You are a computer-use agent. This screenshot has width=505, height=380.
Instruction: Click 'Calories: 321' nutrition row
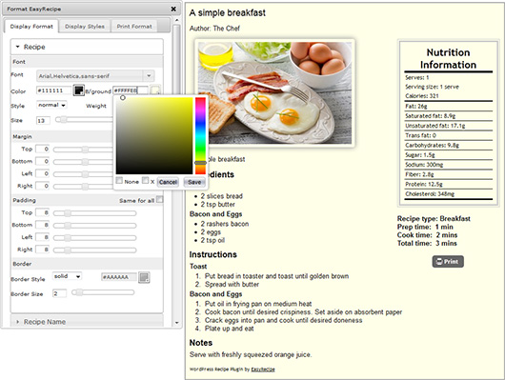[422, 96]
